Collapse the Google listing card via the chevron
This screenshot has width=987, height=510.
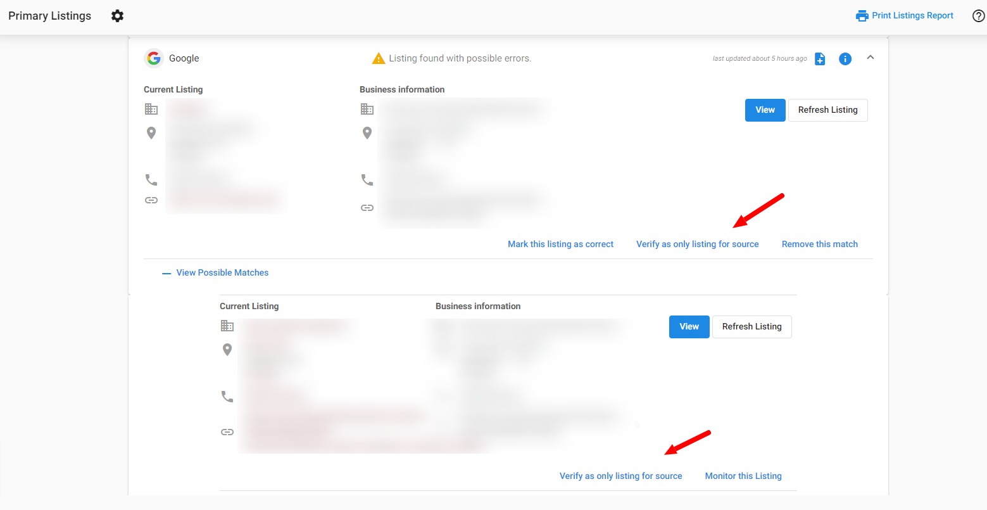click(x=870, y=57)
